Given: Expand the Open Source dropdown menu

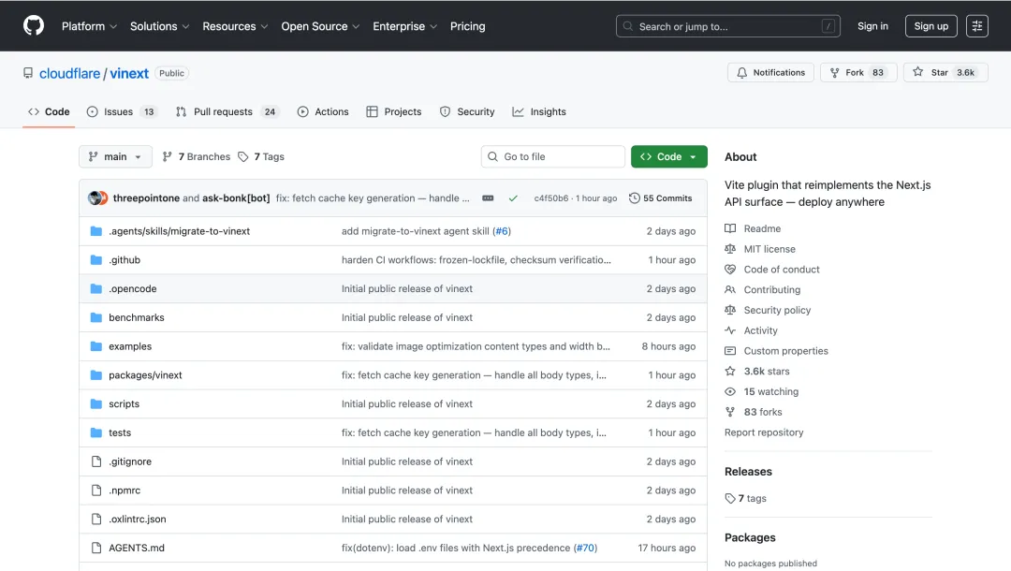Looking at the screenshot, I should 320,26.
